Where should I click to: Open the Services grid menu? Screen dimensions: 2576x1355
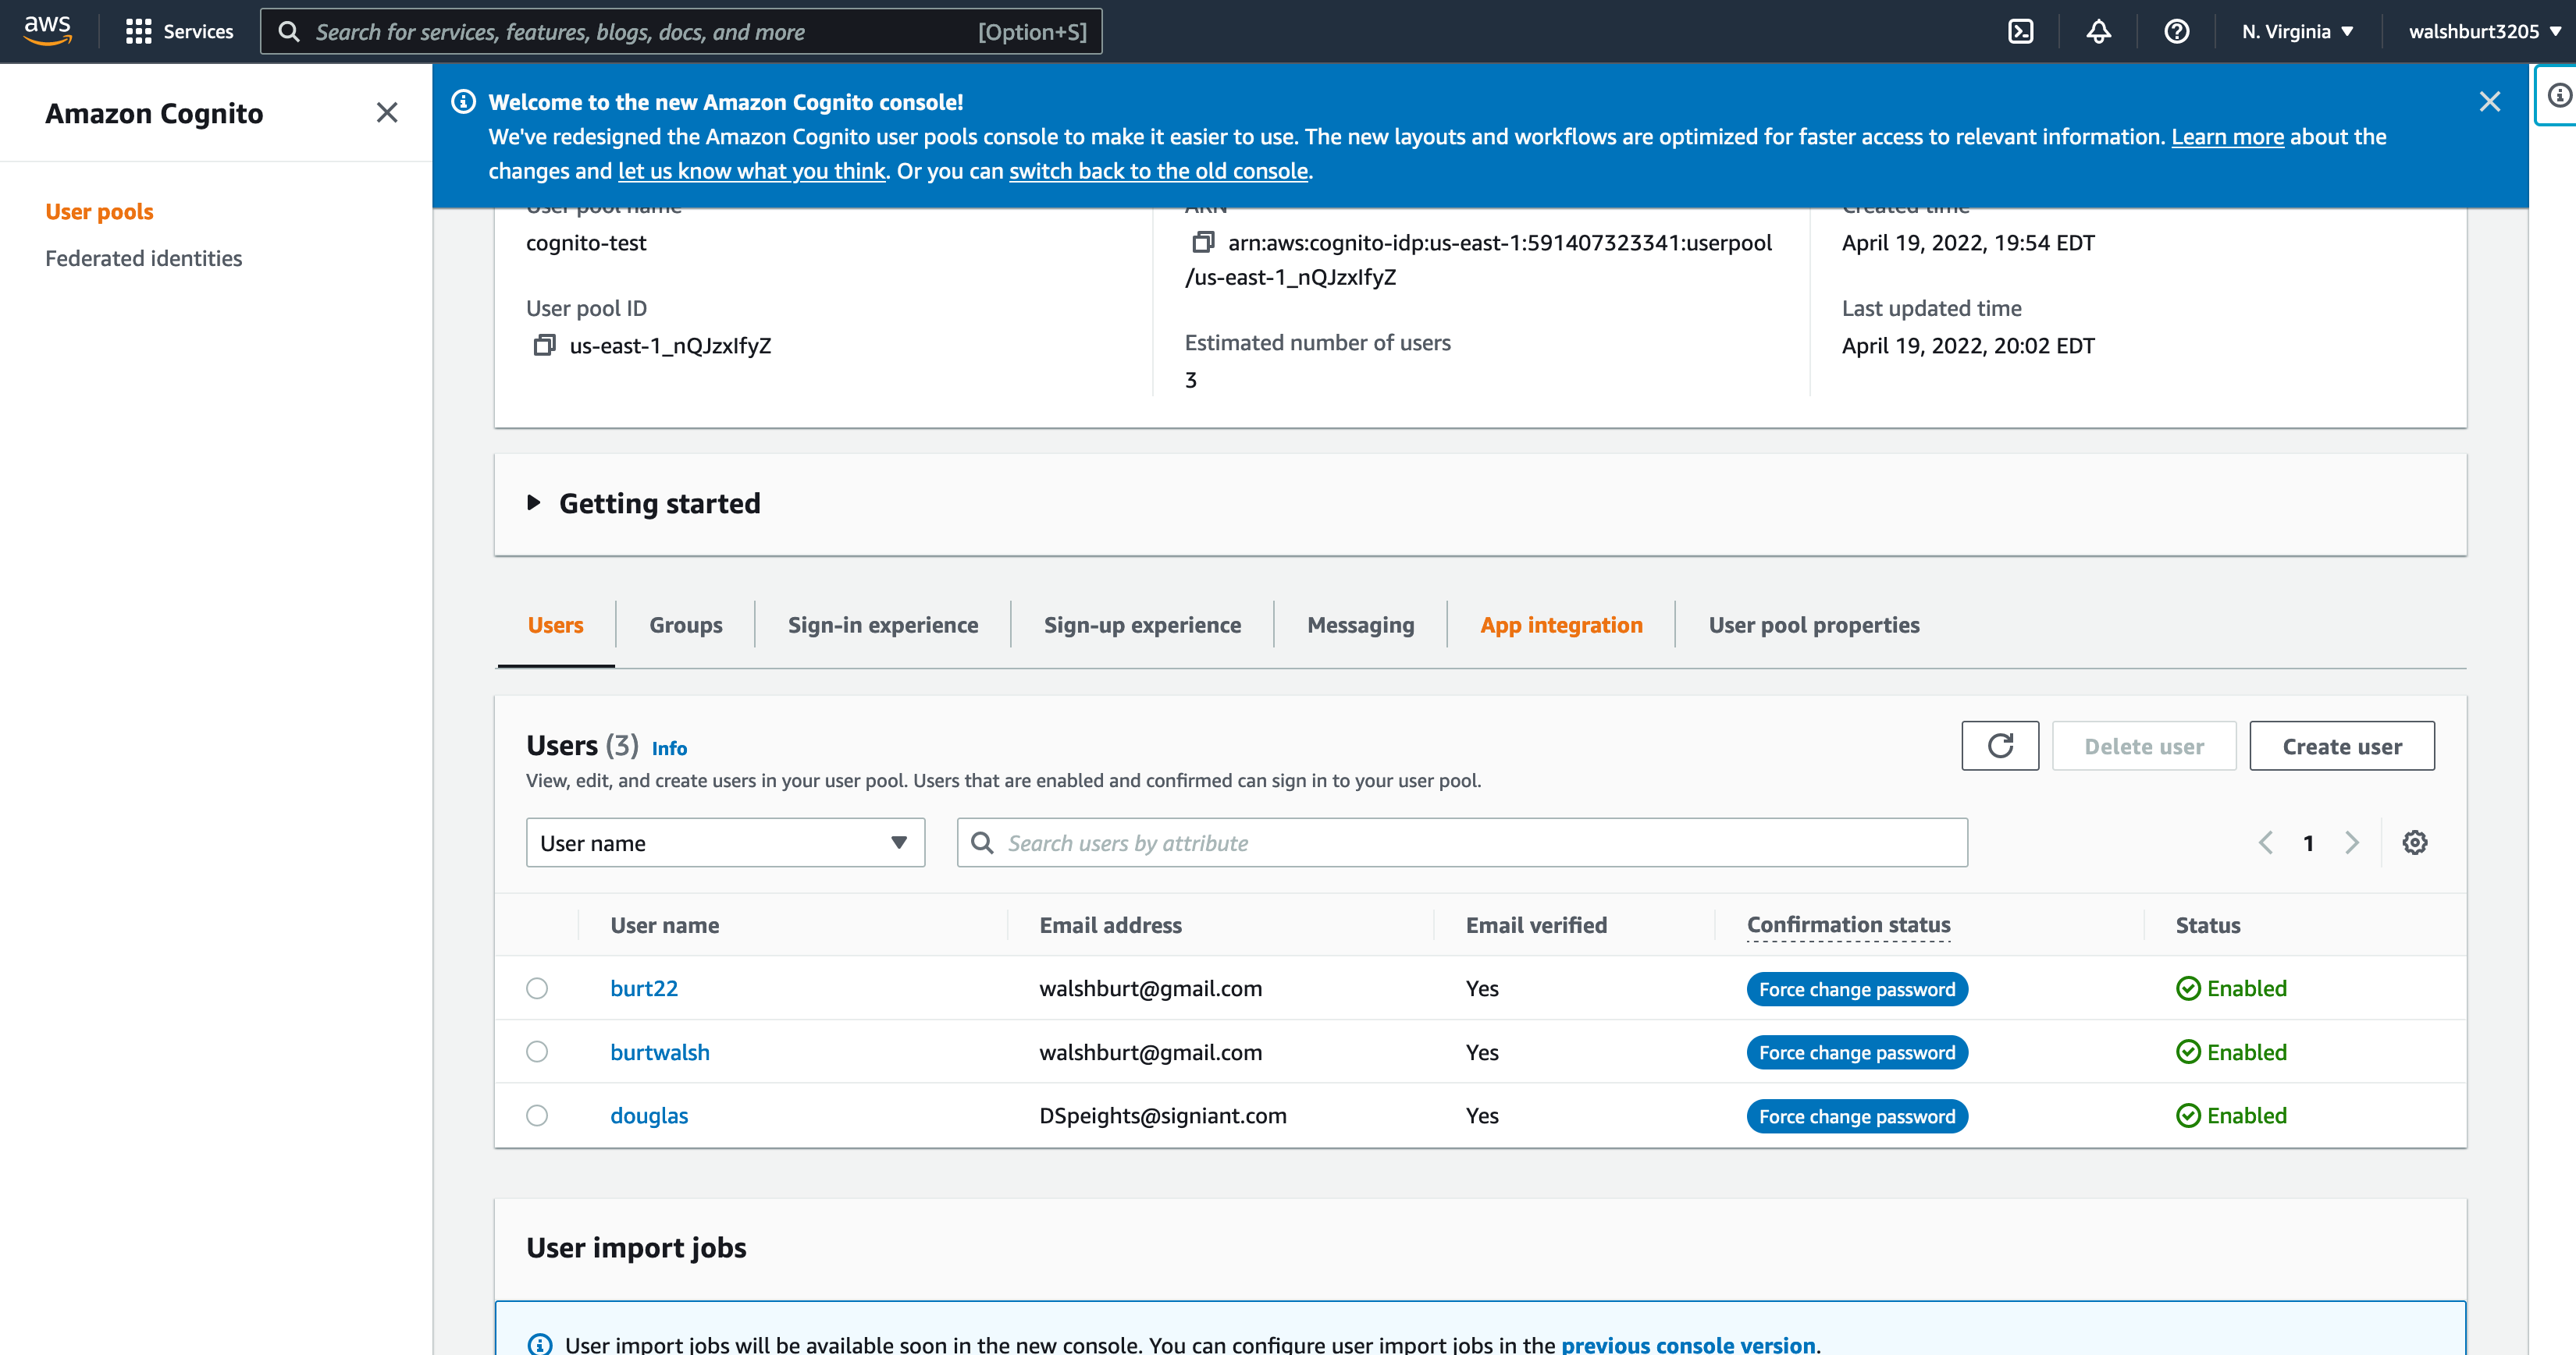pos(179,31)
